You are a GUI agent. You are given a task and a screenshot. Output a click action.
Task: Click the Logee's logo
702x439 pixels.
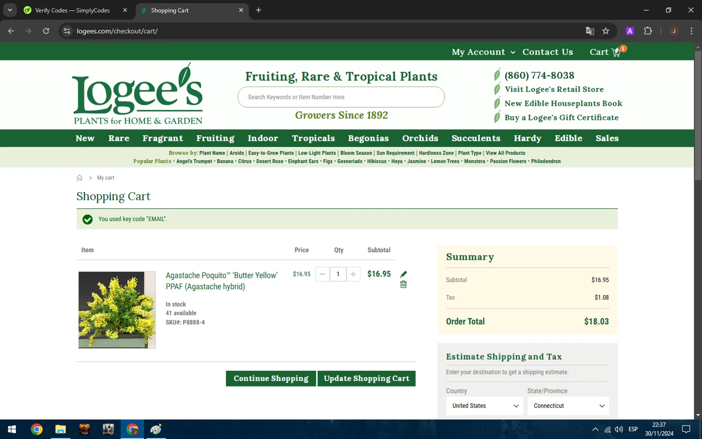point(138,94)
